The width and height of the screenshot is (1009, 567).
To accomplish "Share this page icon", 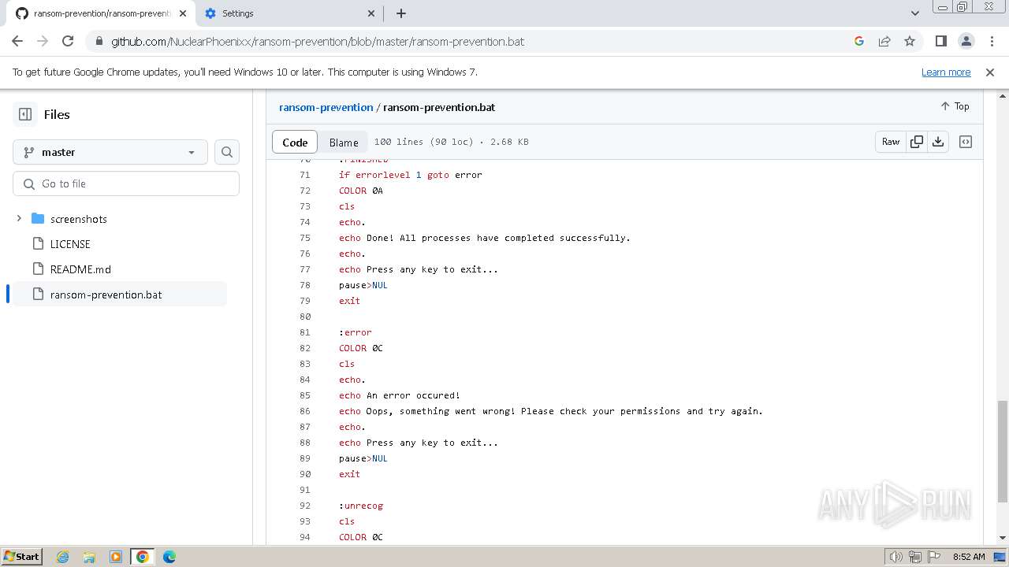I will coord(884,41).
